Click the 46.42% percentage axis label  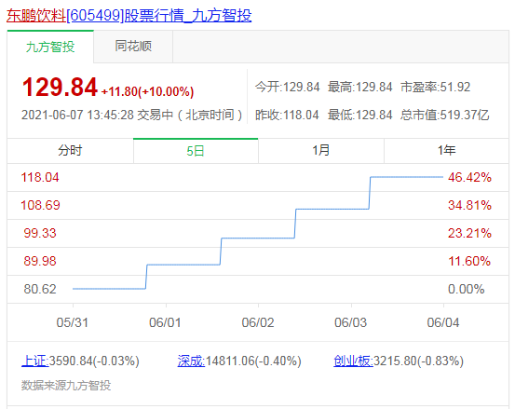[469, 177]
